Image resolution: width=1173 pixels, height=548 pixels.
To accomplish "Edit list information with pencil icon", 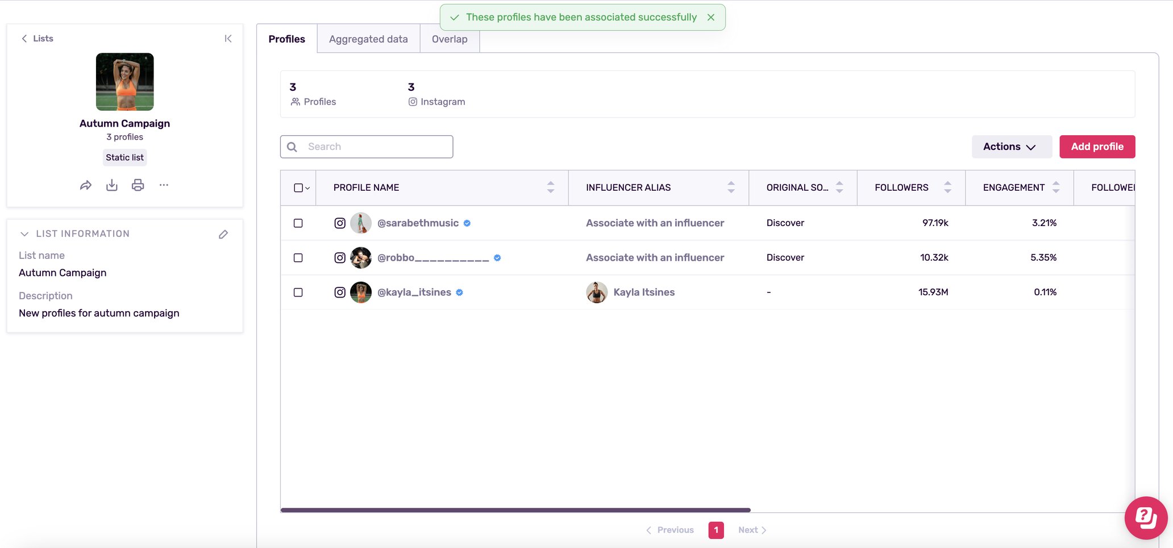I will 223,234.
